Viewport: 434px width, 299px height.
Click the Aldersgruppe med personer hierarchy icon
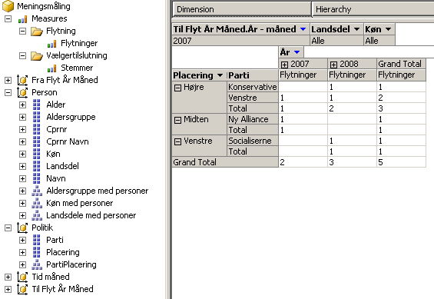pyautogui.click(x=37, y=191)
